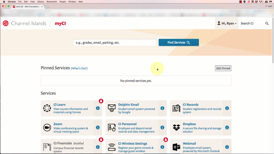Click the Dolphin Email envelope icon
274x154 pixels.
coord(112,108)
